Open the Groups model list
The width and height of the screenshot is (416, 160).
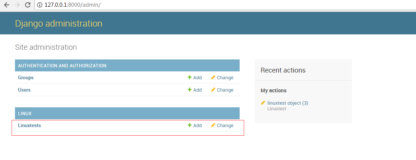pyautogui.click(x=26, y=78)
